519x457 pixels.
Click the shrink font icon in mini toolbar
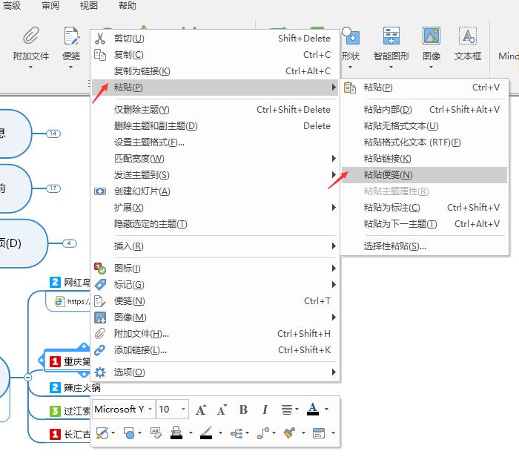click(x=222, y=410)
